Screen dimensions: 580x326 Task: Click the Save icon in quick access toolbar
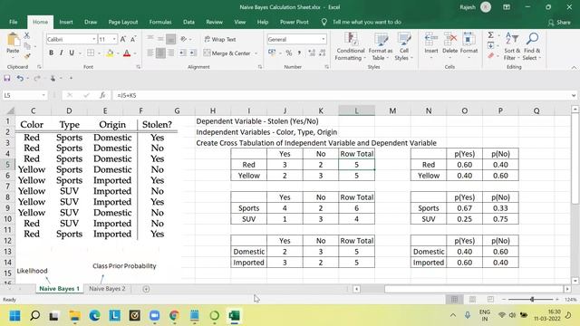pyautogui.click(x=7, y=79)
